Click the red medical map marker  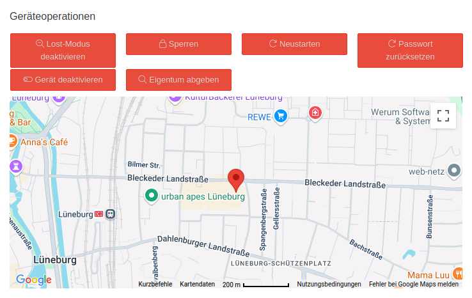pyautogui.click(x=315, y=113)
